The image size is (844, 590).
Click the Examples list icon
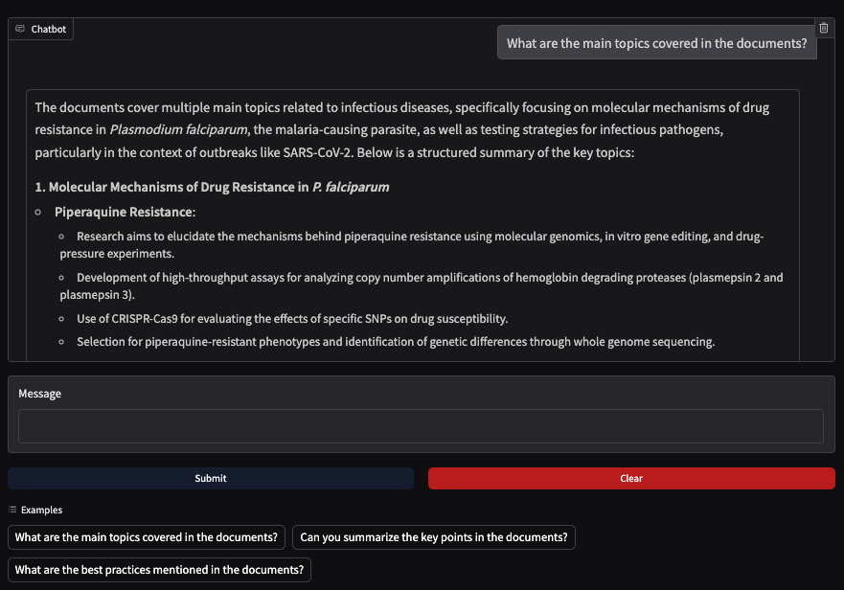12,510
